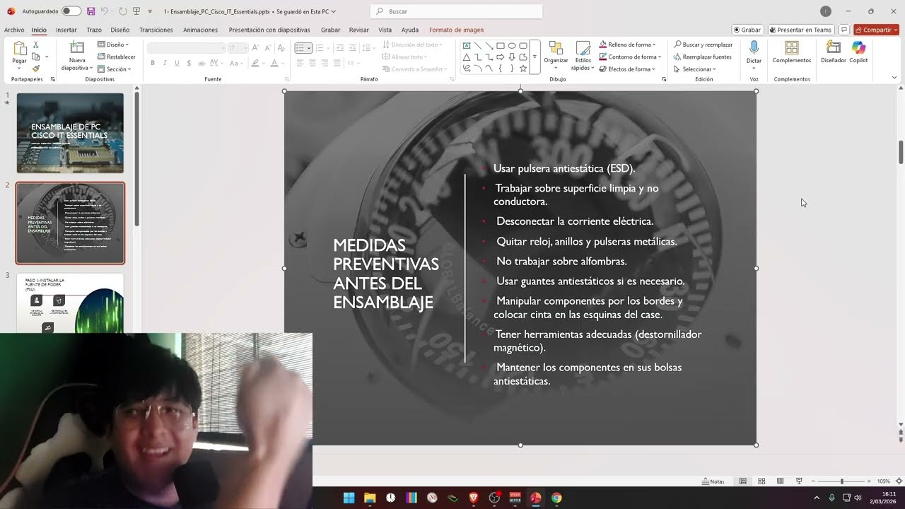Click the Buscar search box

(x=456, y=11)
